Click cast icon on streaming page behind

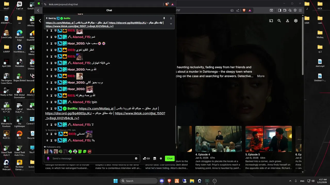point(271,21)
